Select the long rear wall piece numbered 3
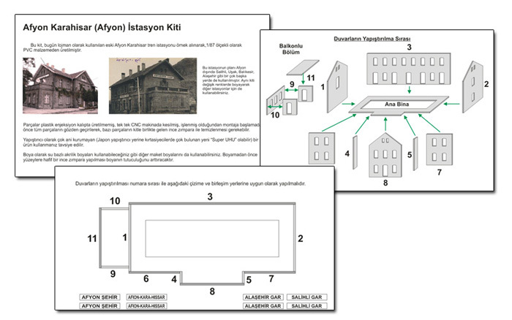The height and width of the screenshot is (320, 512). pos(408,69)
